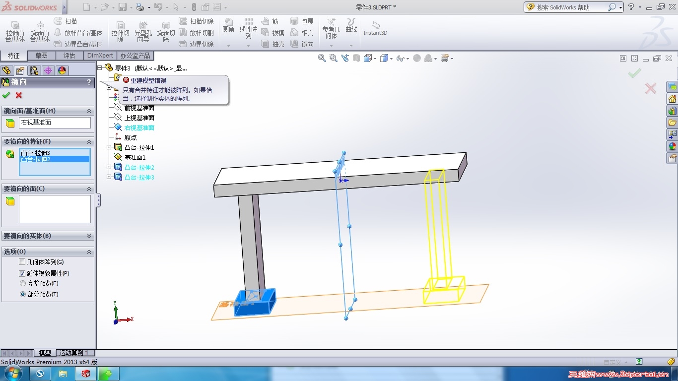This screenshot has width=678, height=381.
Task: Select the 抽壳 shell tool
Action: (x=272, y=44)
